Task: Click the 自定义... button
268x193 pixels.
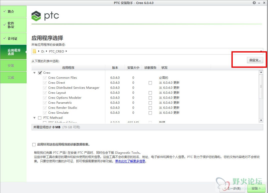Action: click(x=255, y=60)
